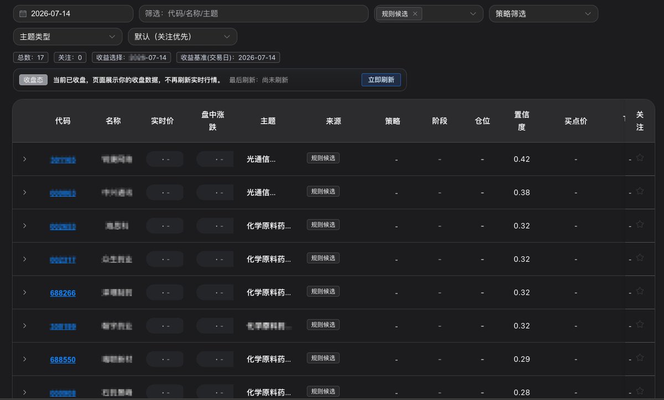Click the 策略 column header
This screenshot has width=664, height=400.
(x=392, y=121)
